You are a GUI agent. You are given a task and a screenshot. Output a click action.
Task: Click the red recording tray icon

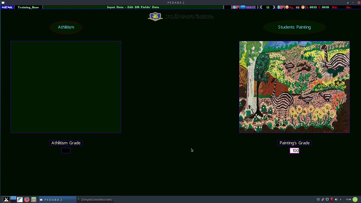click(x=332, y=200)
